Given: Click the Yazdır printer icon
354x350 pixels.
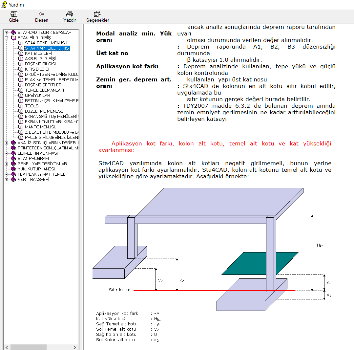Looking at the screenshot, I should (70, 14).
